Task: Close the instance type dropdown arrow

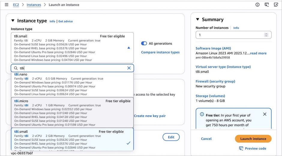Action: (x=129, y=48)
